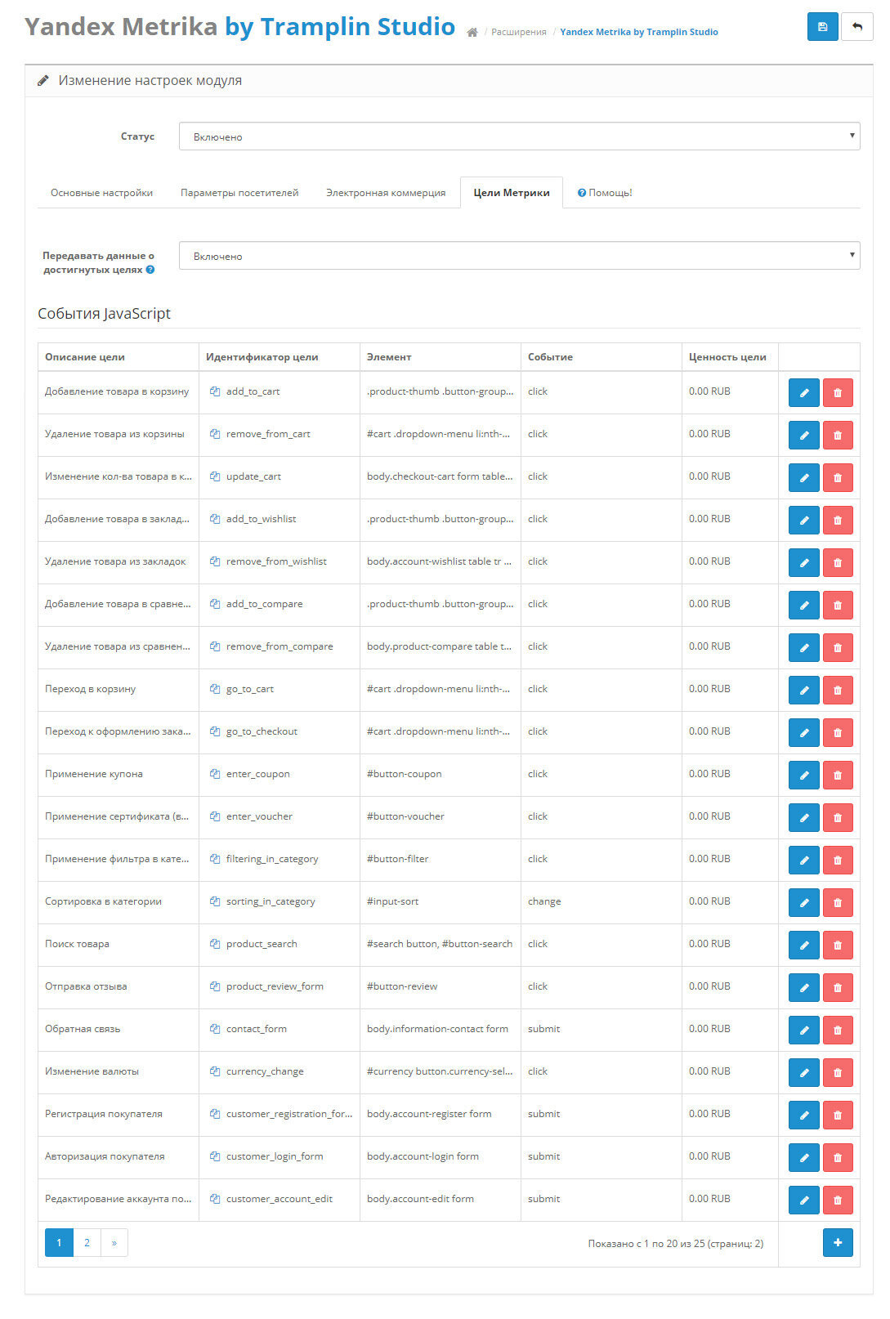890x1319 pixels.
Task: Click the save settings floppy disk icon
Action: 822,27
